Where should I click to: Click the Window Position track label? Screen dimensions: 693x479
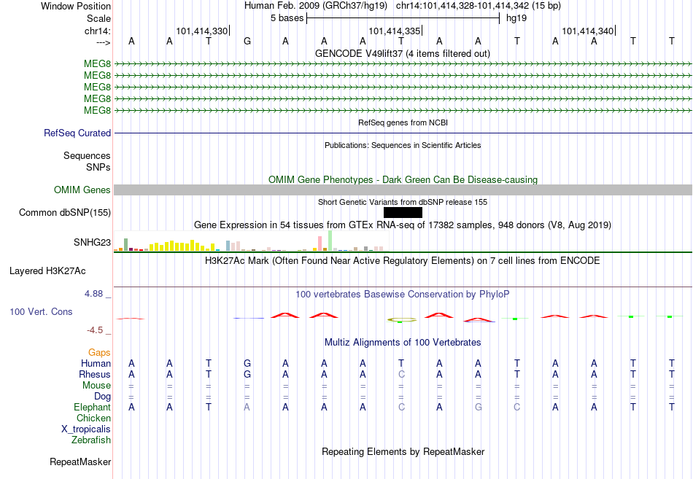(76, 6)
